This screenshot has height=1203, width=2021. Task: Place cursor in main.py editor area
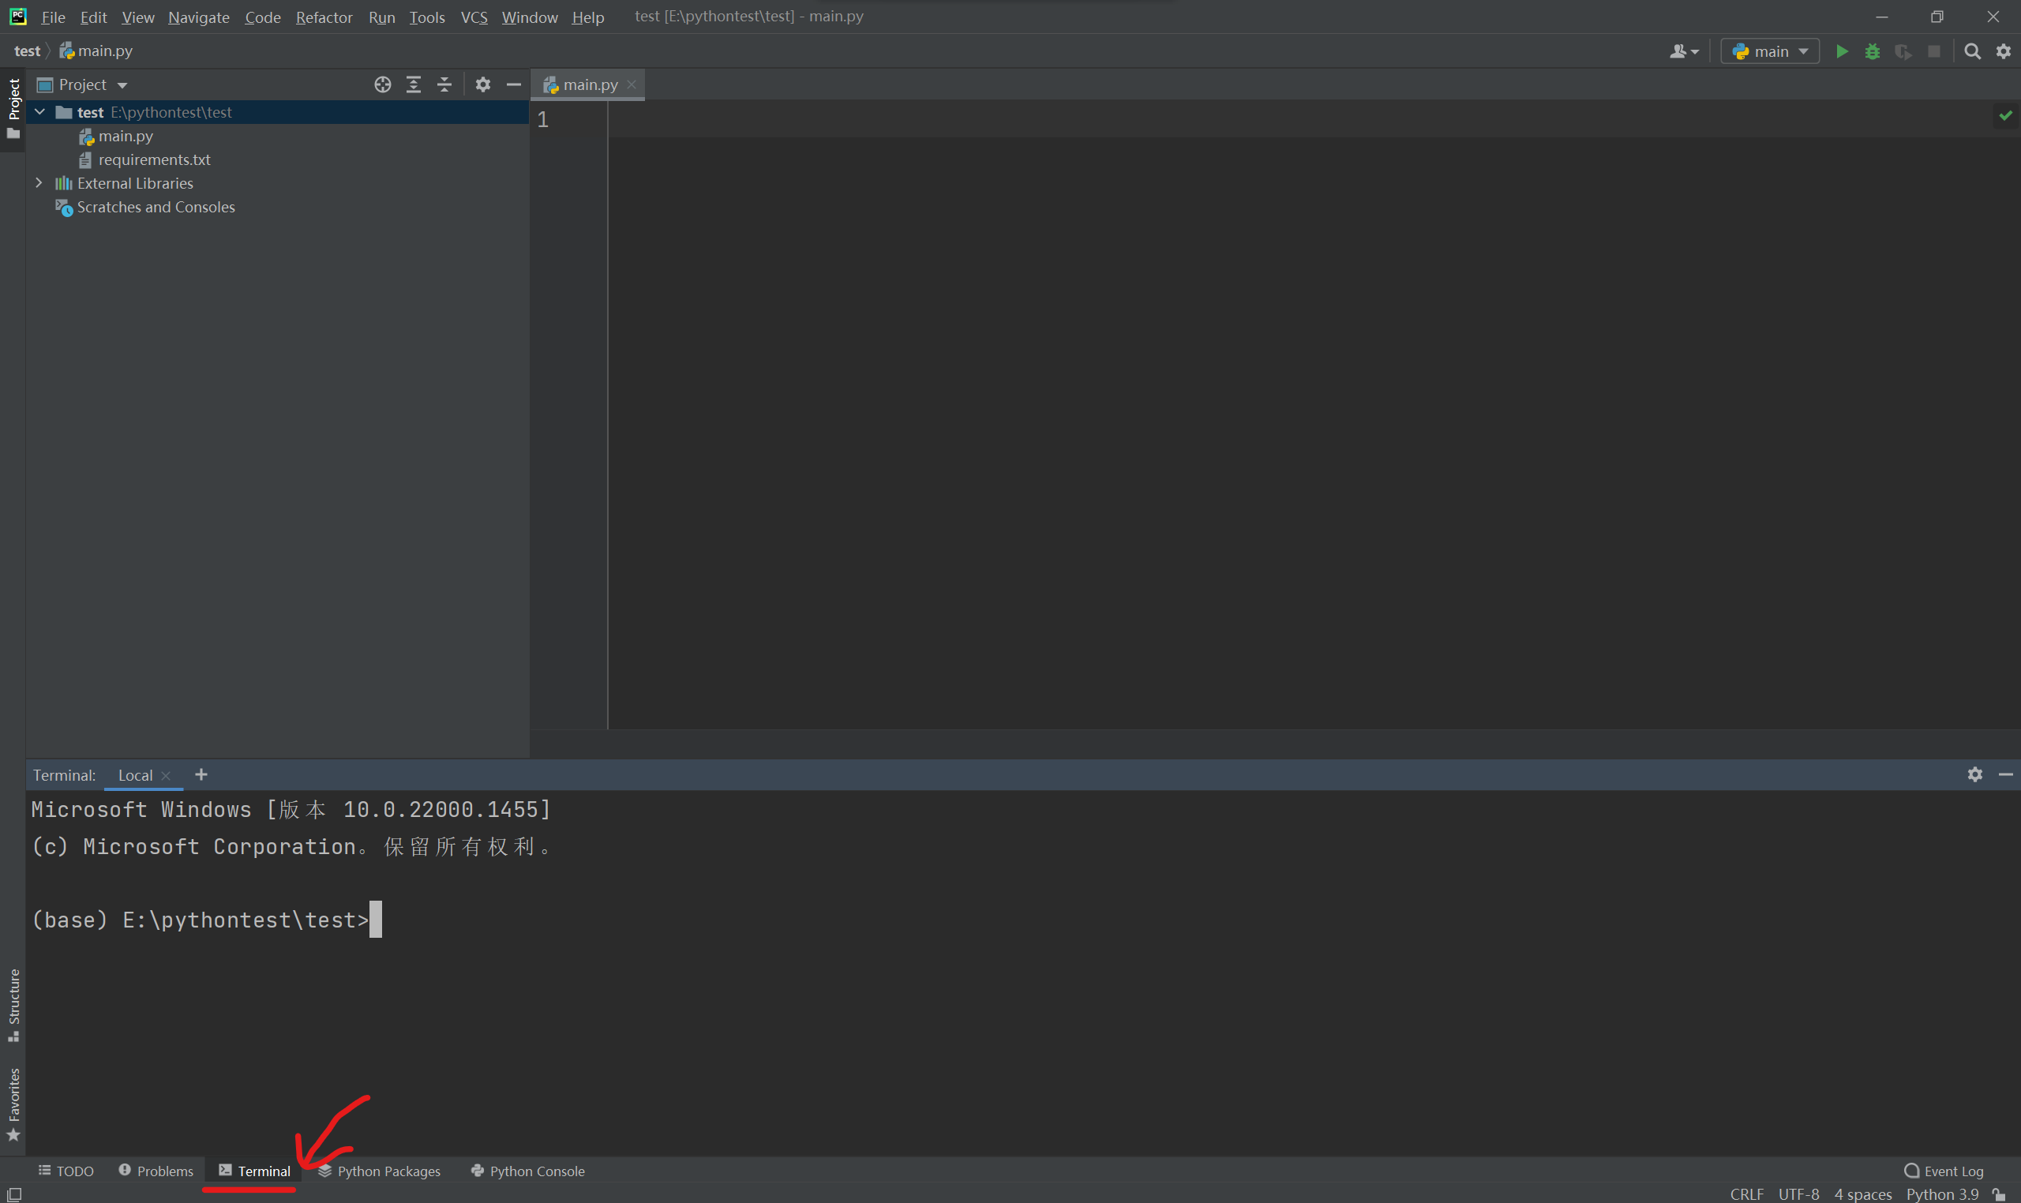tap(1314, 414)
